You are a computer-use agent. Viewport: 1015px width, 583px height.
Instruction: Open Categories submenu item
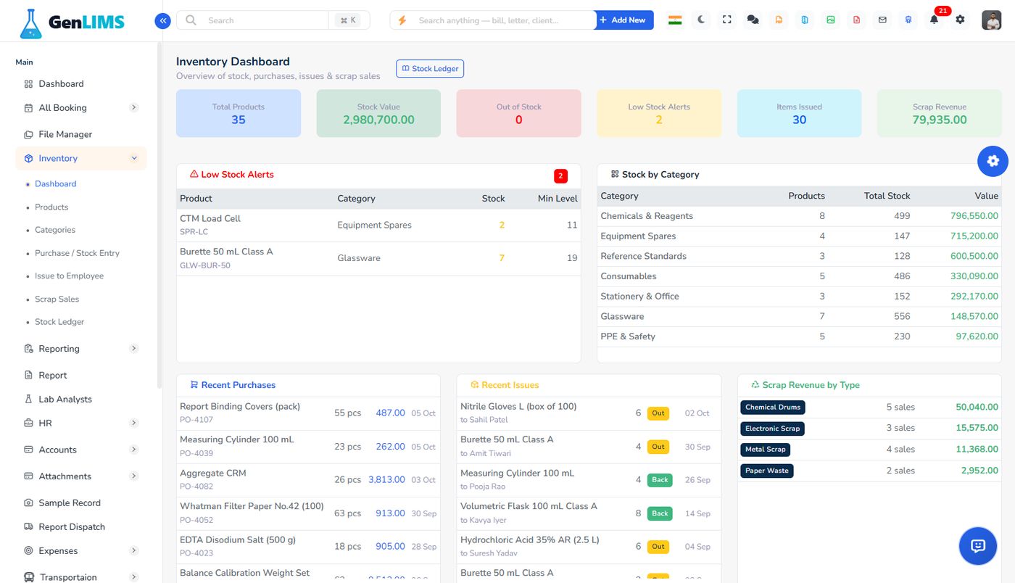click(55, 230)
